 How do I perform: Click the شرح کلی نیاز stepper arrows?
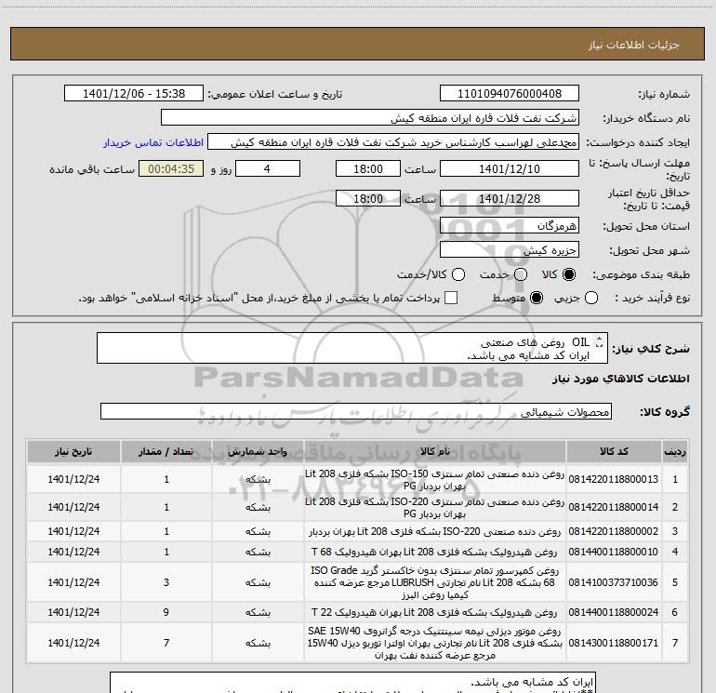pos(600,341)
